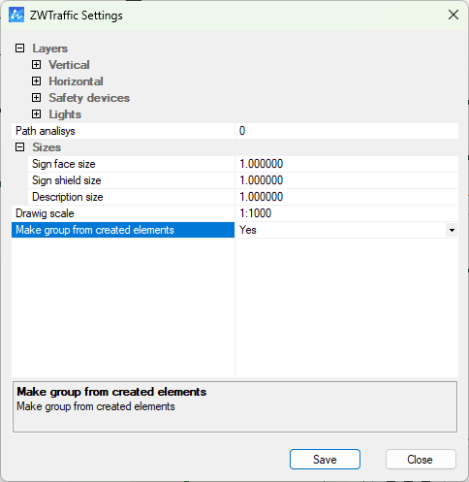Select the Safety devices tree item

(x=89, y=98)
